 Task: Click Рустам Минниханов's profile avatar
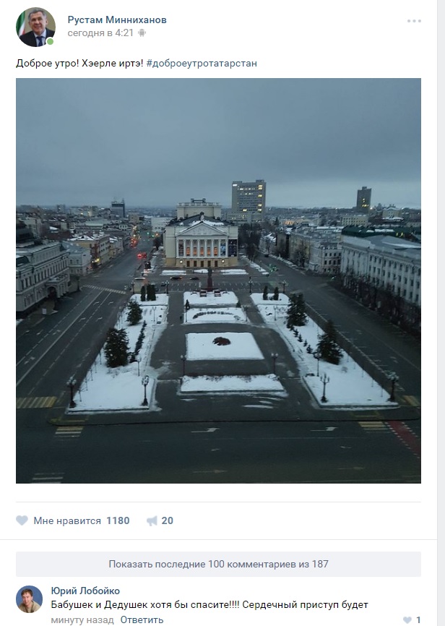[x=35, y=27]
